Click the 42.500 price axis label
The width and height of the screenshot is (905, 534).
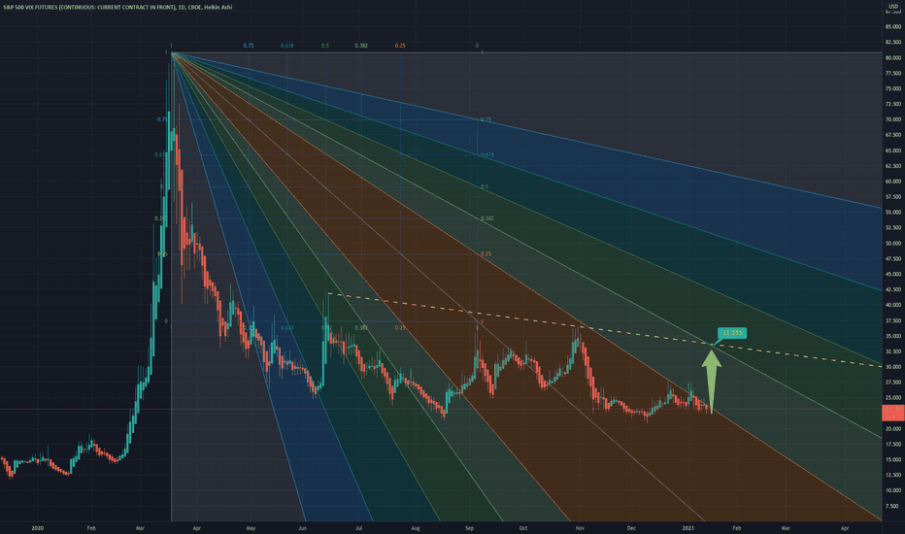click(x=893, y=289)
